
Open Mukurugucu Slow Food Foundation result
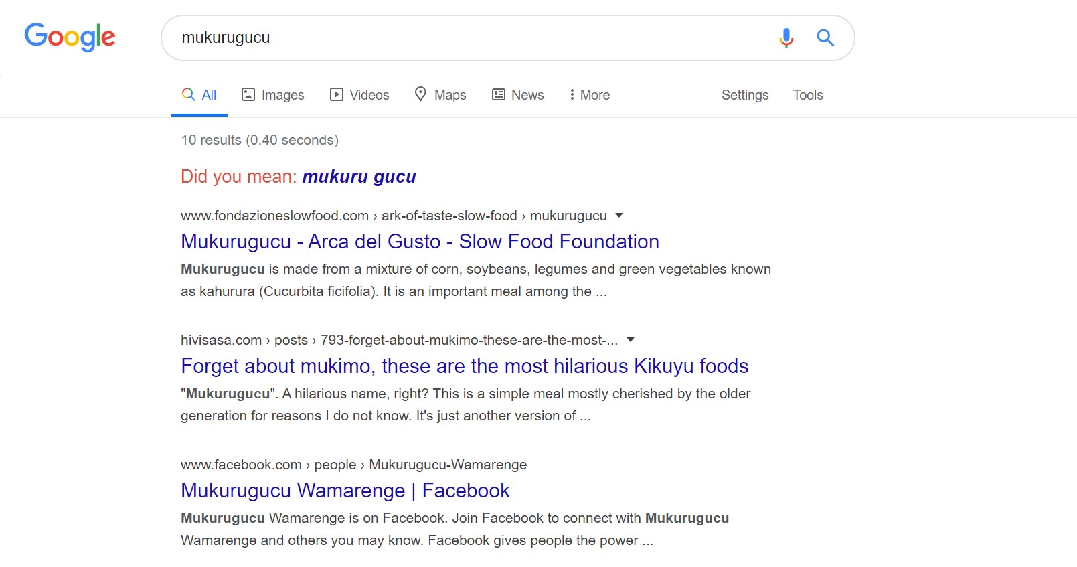click(420, 242)
